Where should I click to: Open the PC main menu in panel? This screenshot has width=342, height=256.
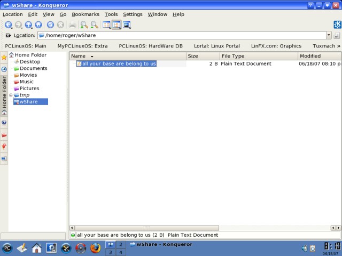[x=7, y=248]
